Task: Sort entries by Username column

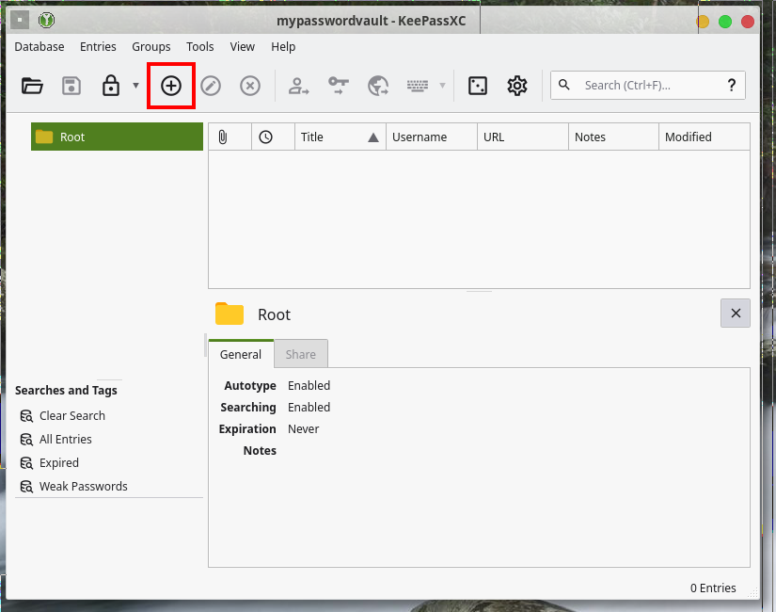Action: point(432,137)
